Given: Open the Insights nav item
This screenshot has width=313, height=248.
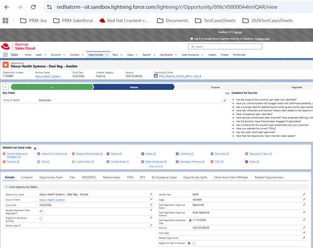Looking at the screenshot, I should pyautogui.click(x=212, y=55).
